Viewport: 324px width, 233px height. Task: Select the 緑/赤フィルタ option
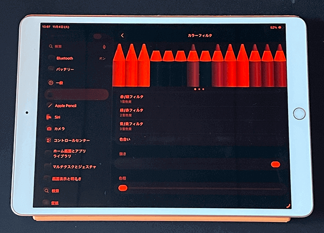click(199, 112)
